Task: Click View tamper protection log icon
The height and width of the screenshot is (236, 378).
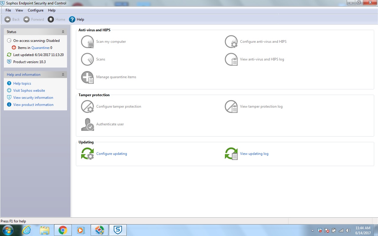Action: tap(231, 106)
